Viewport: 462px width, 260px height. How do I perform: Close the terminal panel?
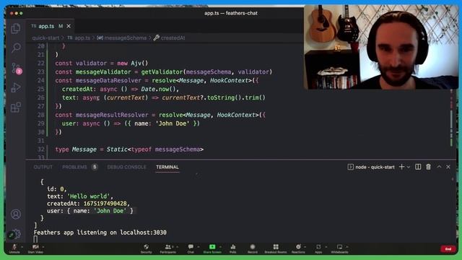(448, 167)
